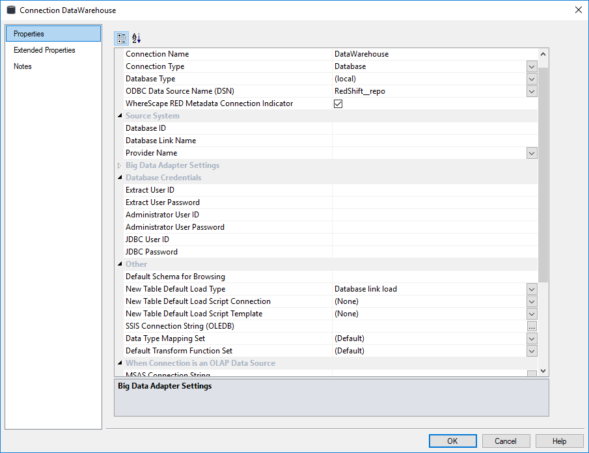Click the Cancel button
589x453 pixels.
coord(506,441)
